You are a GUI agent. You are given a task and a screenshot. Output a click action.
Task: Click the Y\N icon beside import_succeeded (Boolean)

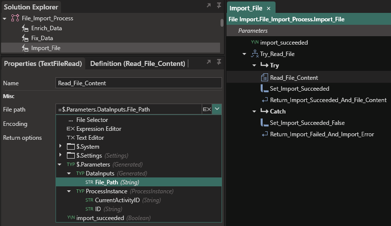click(71, 218)
